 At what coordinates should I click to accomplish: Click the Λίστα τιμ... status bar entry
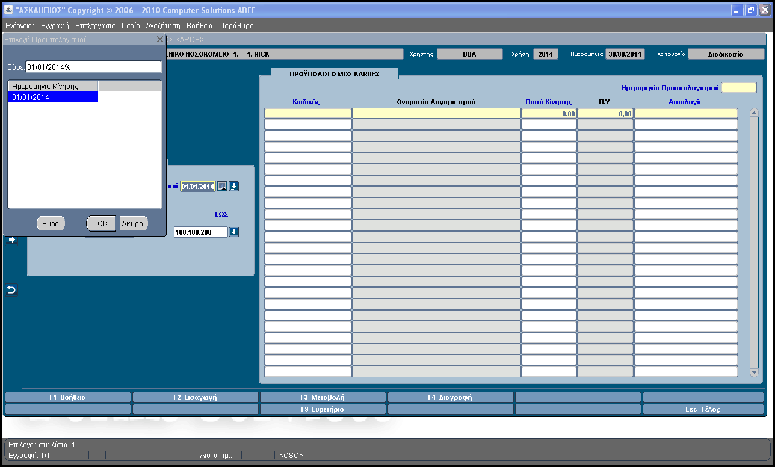217,456
